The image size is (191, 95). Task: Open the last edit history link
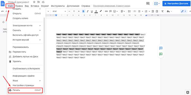[x=112, y=6]
